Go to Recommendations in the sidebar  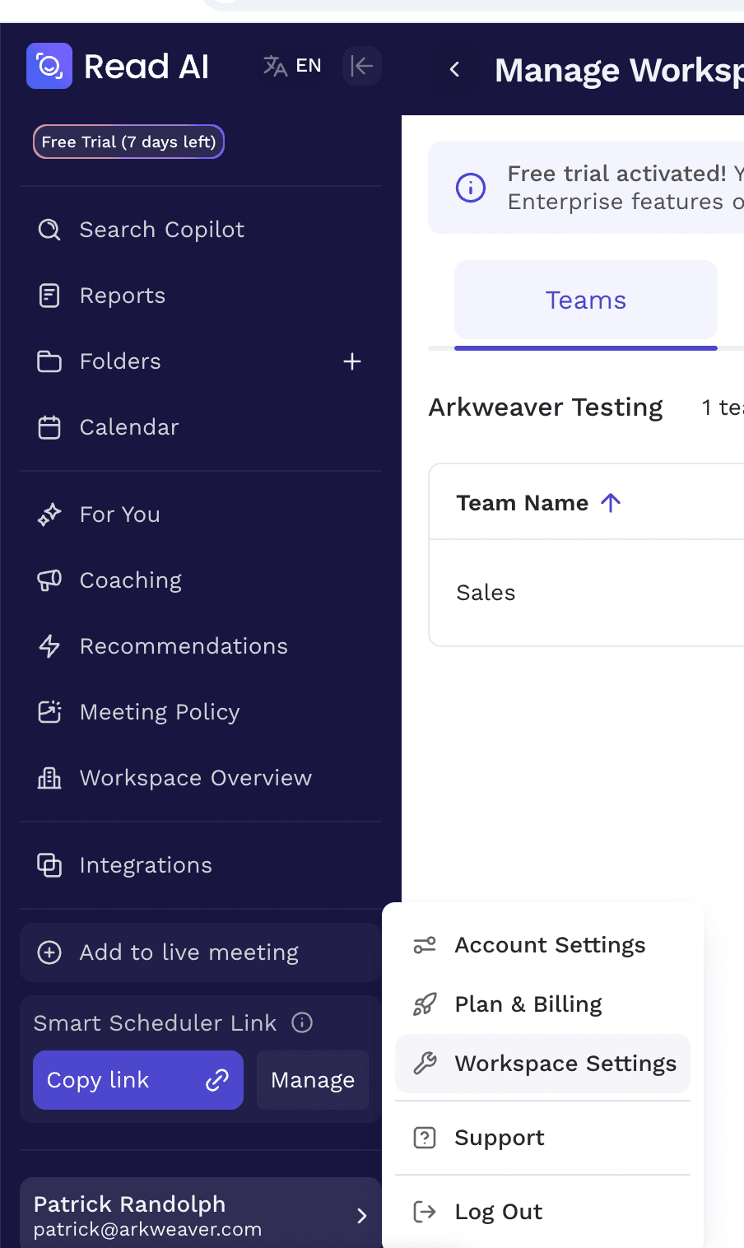tap(183, 646)
